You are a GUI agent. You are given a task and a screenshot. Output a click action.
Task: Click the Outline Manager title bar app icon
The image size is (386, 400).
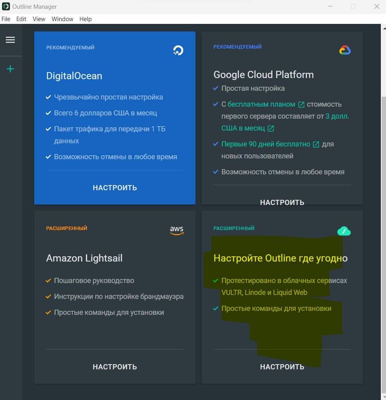pos(6,6)
